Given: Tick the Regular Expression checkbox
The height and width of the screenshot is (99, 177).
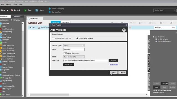Looking at the screenshot, I should 64,53.
